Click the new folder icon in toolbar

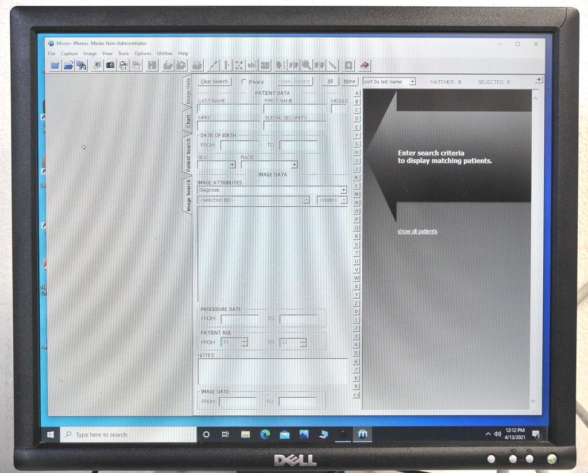click(x=55, y=65)
